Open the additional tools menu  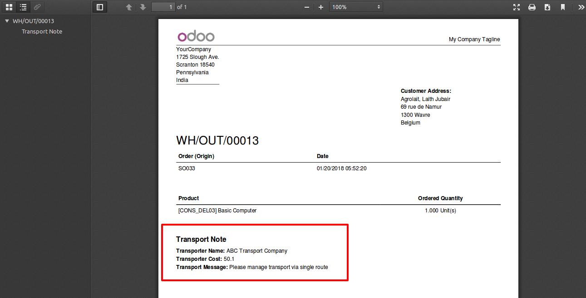click(x=581, y=7)
